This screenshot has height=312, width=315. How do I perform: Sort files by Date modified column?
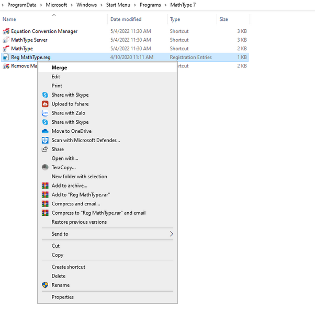(126, 19)
